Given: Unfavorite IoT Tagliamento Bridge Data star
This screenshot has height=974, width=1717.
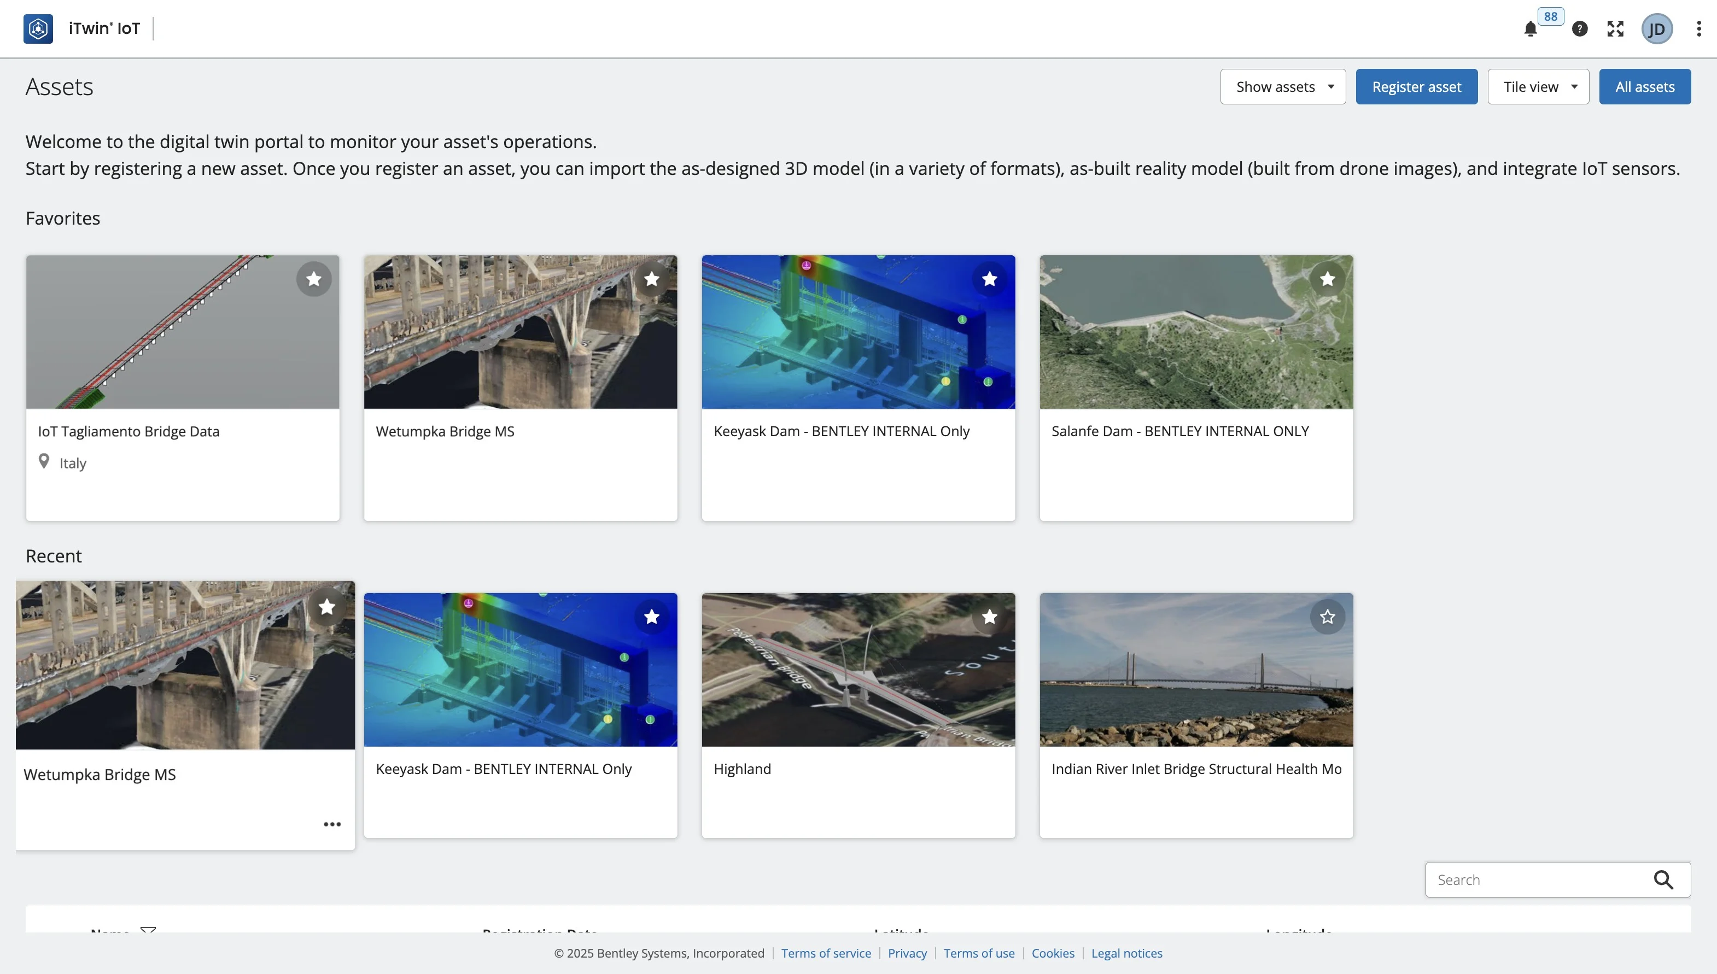Looking at the screenshot, I should point(314,279).
